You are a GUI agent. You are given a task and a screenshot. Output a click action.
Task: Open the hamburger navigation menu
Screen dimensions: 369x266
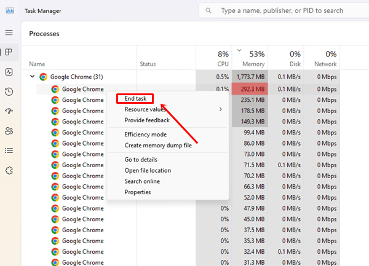point(9,33)
